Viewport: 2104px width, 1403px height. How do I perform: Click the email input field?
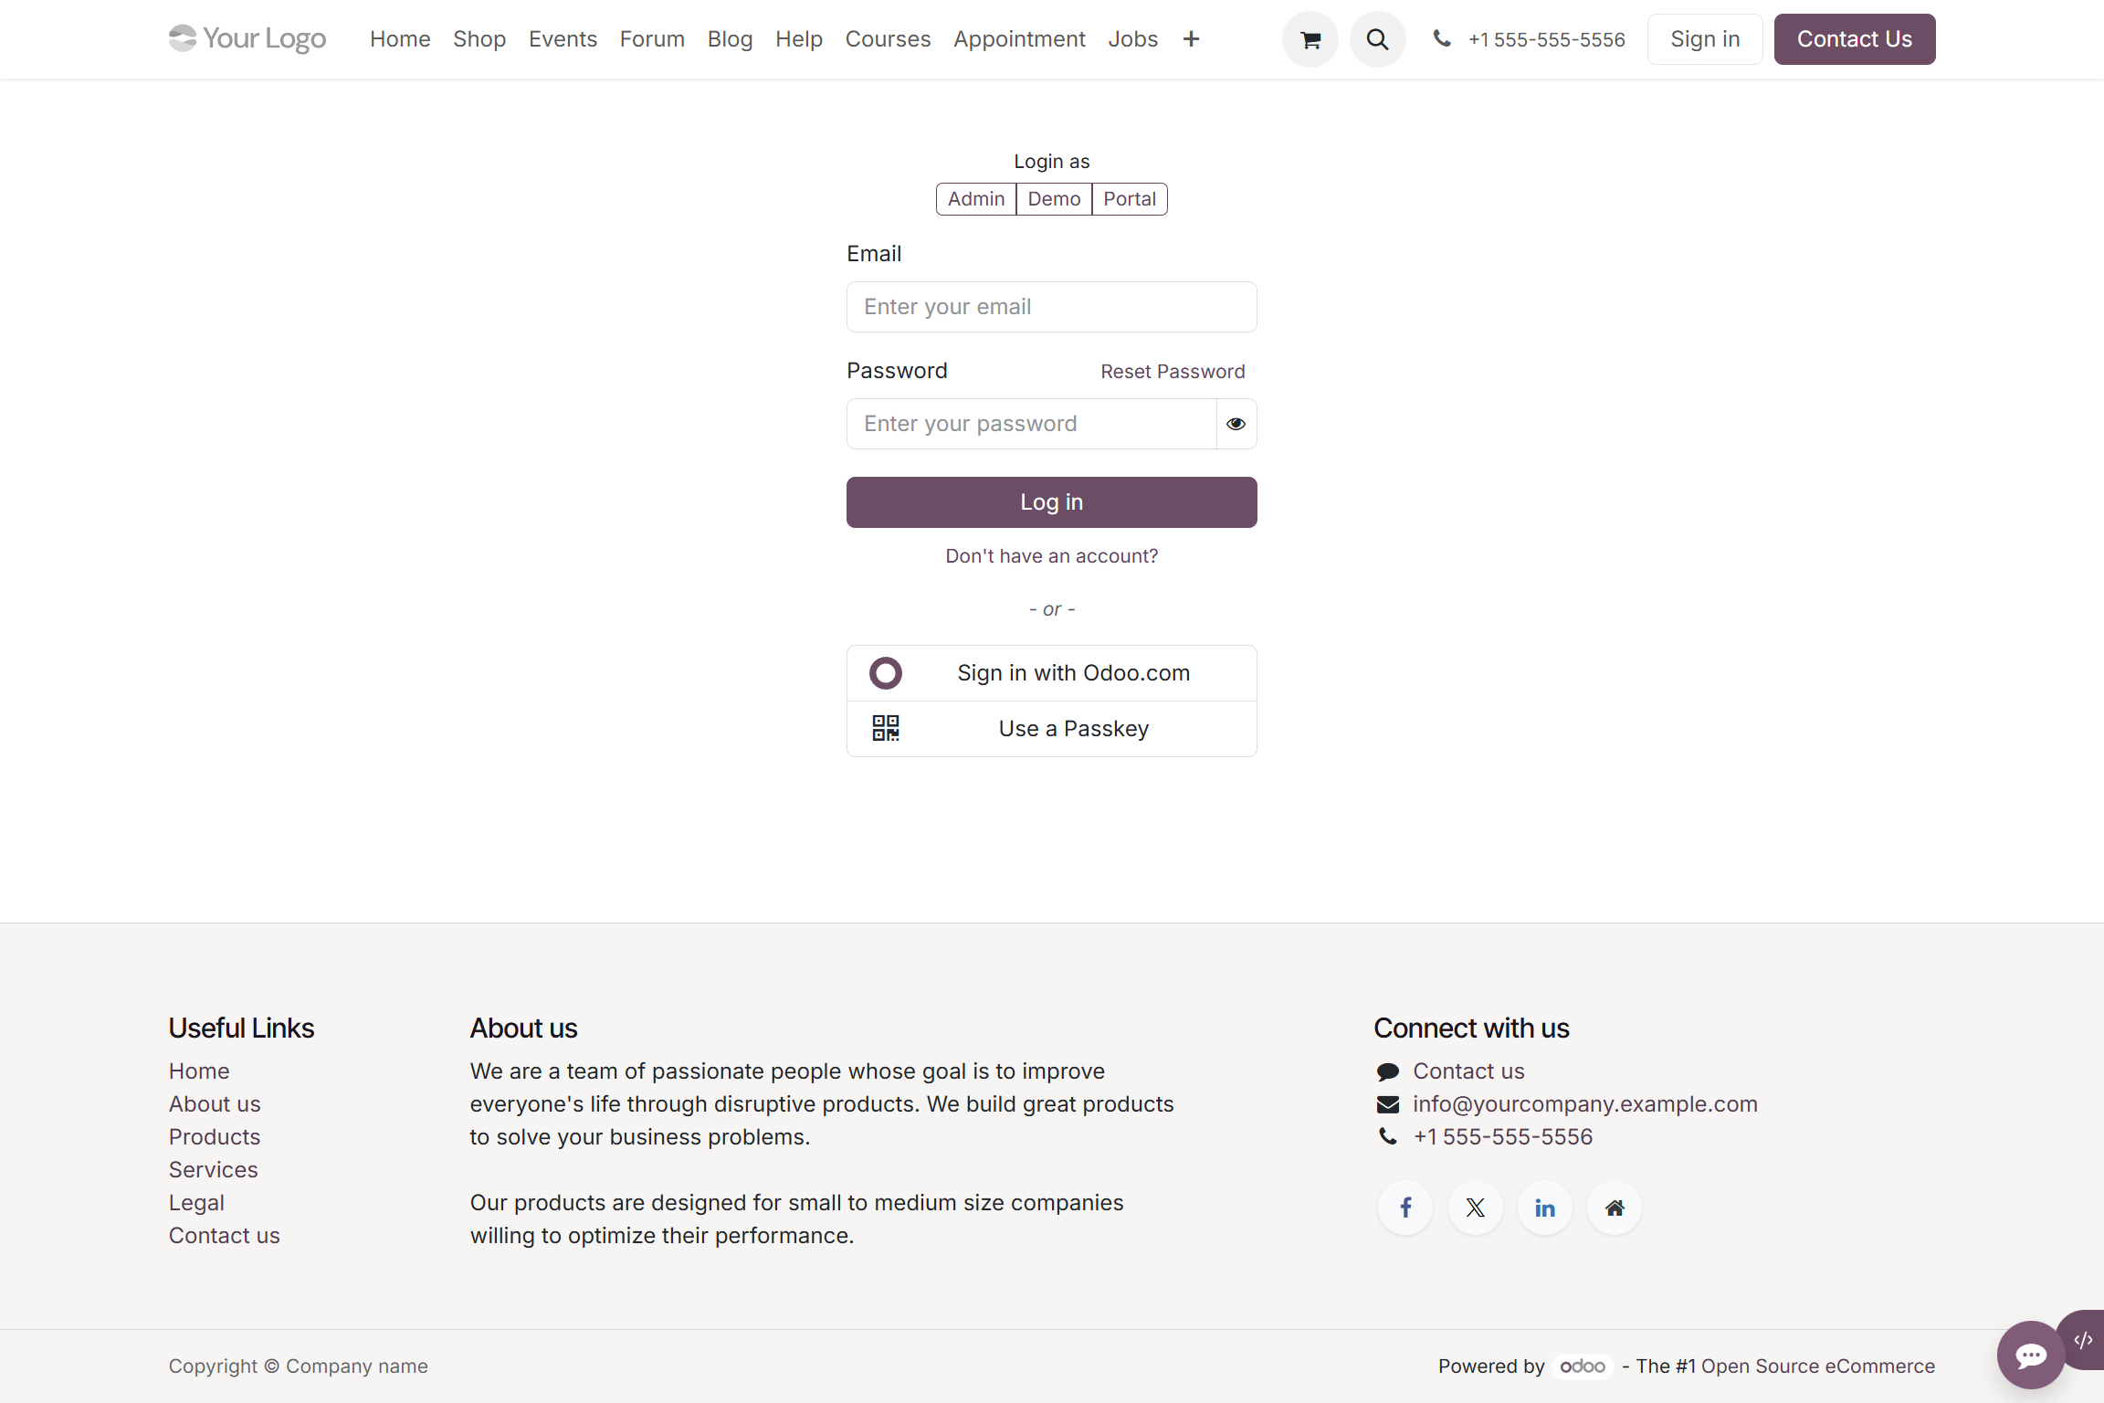[x=1051, y=306]
